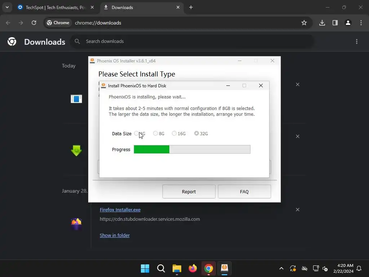Expand the tab search dropdown arrow

coord(7,7)
